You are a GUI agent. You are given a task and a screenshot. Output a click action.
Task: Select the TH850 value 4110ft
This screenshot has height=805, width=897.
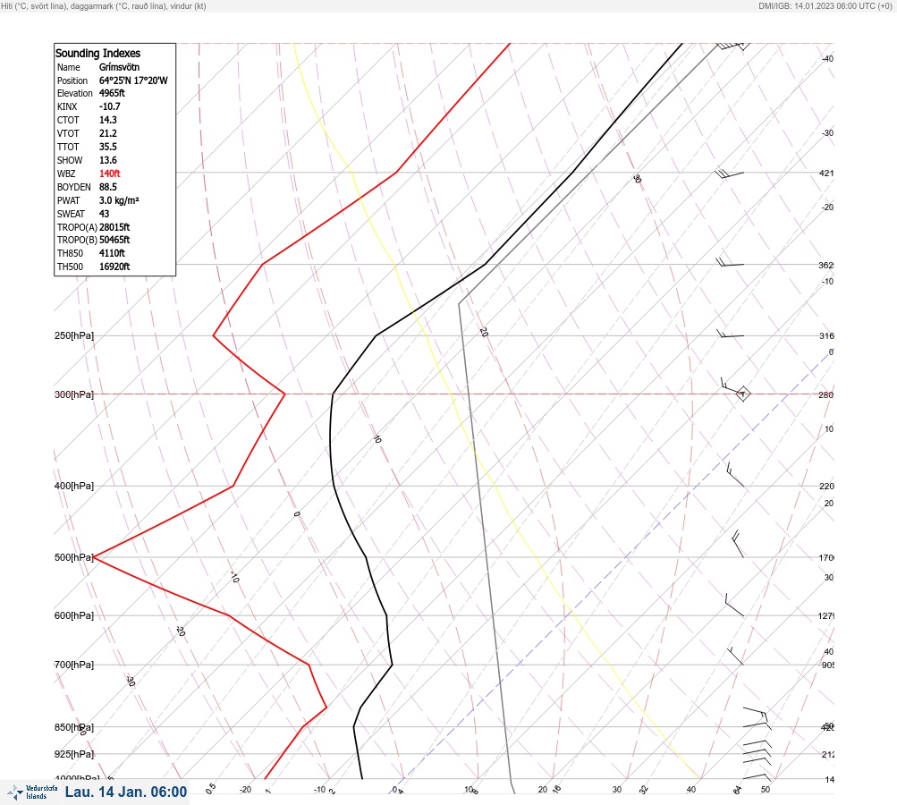pos(112,253)
